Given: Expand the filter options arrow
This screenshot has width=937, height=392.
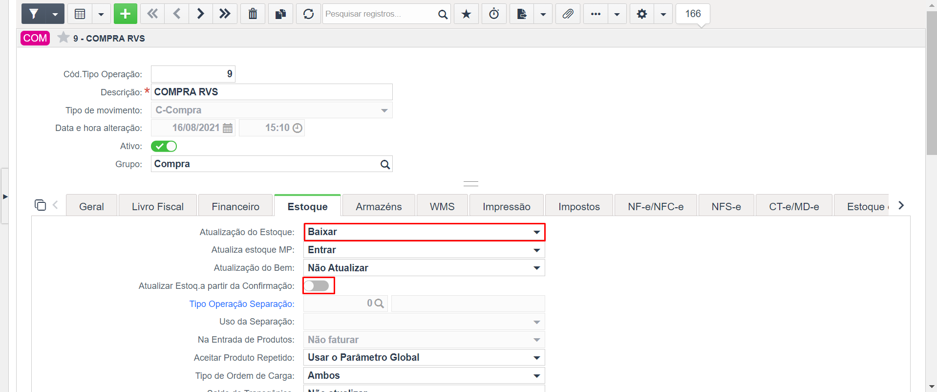Looking at the screenshot, I should coord(55,14).
